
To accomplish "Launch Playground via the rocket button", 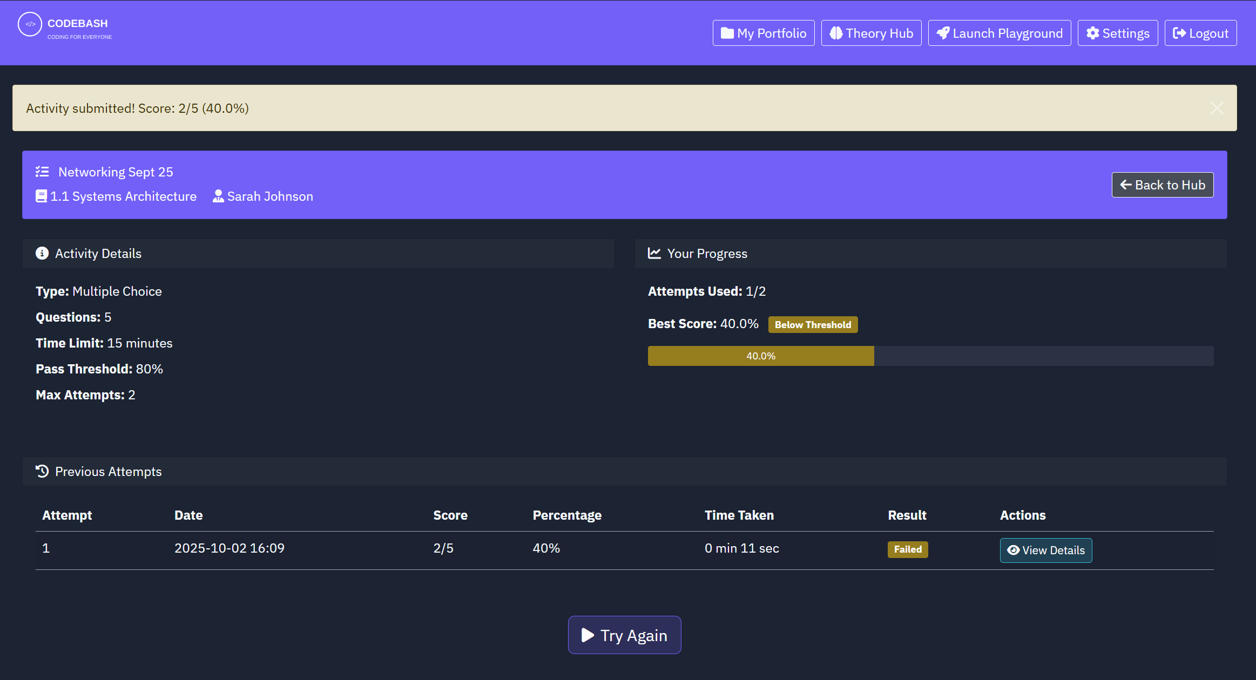I will [x=999, y=33].
